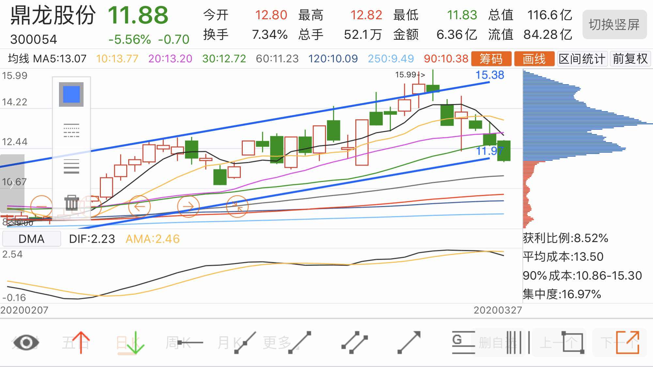The width and height of the screenshot is (653, 367).
Task: Toggle the 画线 drawing mode button
Action: click(534, 59)
